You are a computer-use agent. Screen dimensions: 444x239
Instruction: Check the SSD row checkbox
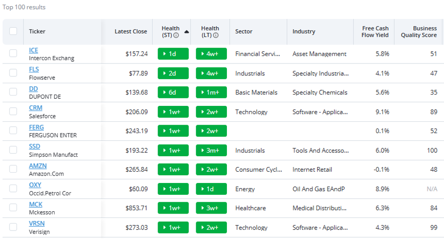13,150
